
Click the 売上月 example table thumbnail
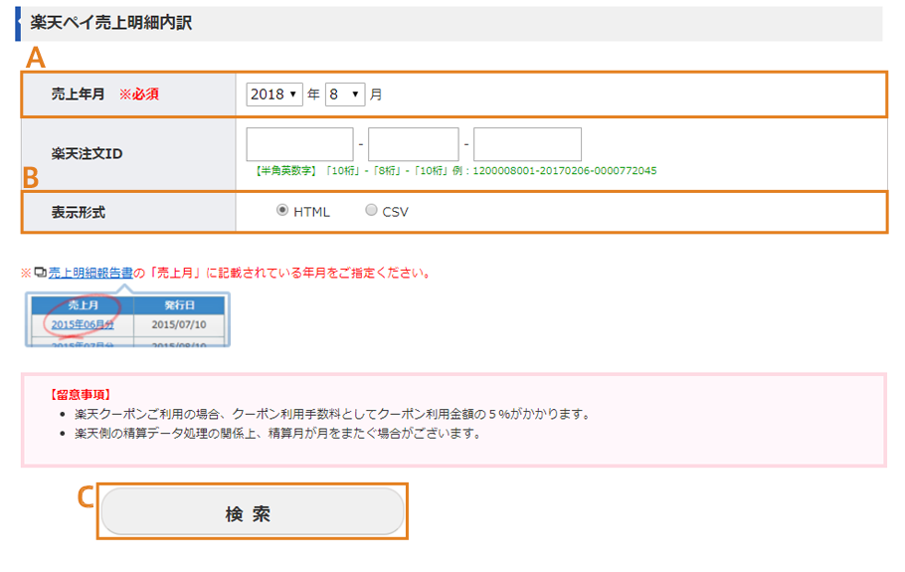pos(127,319)
